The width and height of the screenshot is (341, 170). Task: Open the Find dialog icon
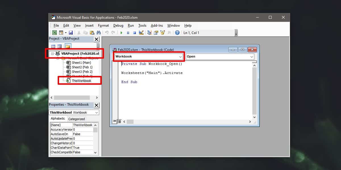(x=98, y=32)
